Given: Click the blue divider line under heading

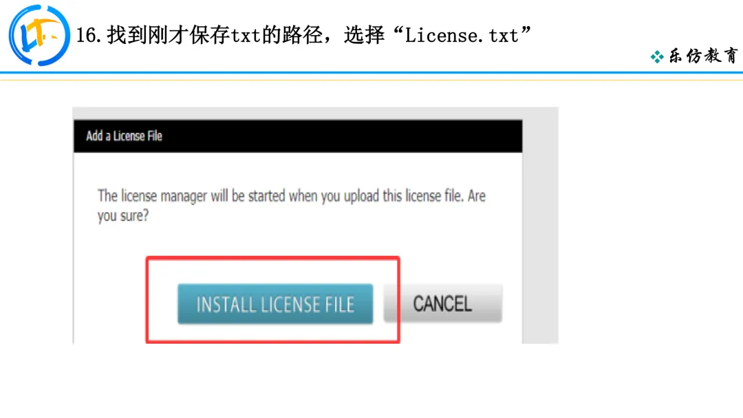Looking at the screenshot, I should [x=371, y=73].
